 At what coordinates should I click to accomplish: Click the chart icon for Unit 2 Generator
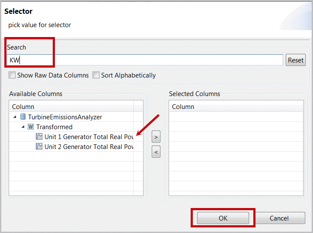pyautogui.click(x=39, y=146)
